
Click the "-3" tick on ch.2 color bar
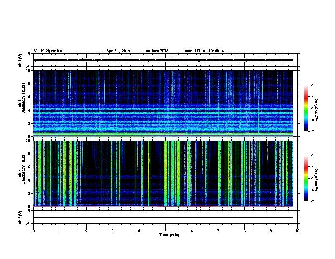click(x=312, y=155)
